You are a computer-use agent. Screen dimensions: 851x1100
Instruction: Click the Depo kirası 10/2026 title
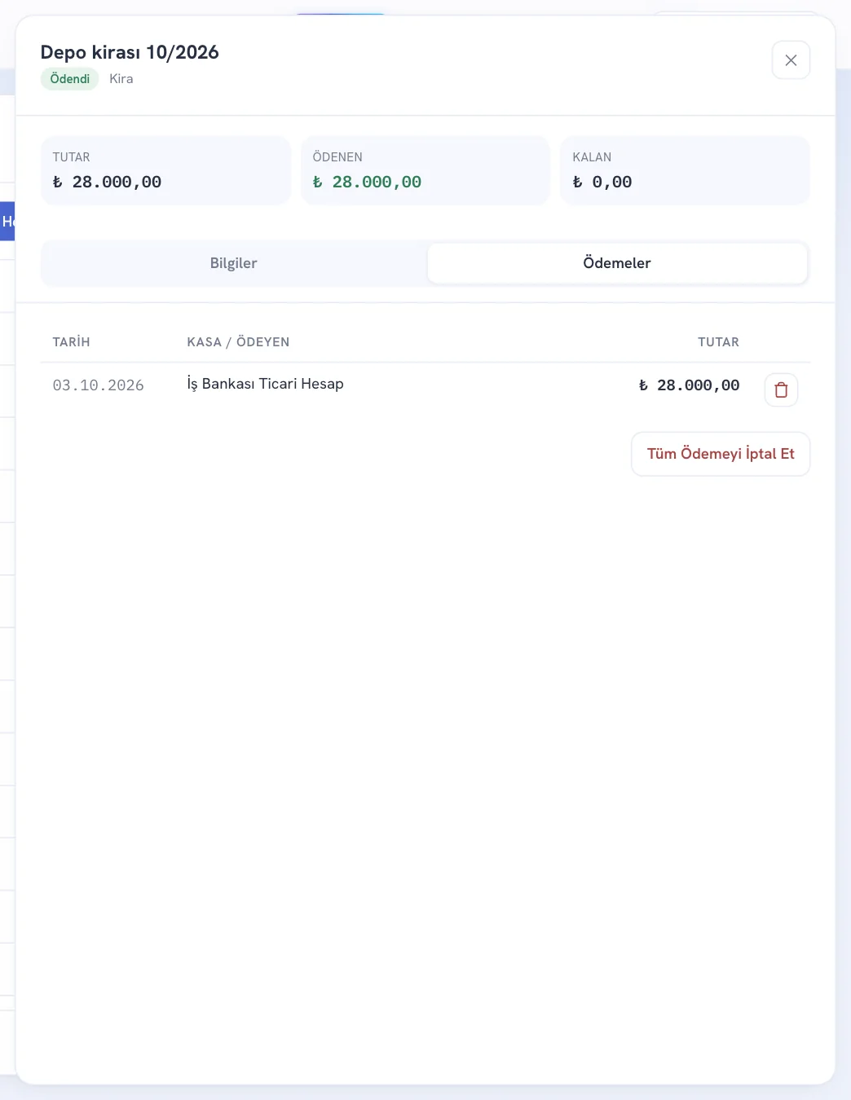tap(130, 52)
